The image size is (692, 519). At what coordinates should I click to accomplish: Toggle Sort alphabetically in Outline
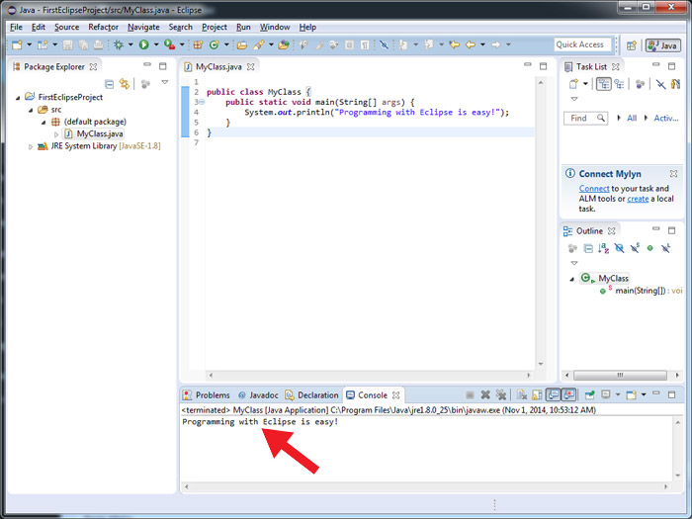603,248
